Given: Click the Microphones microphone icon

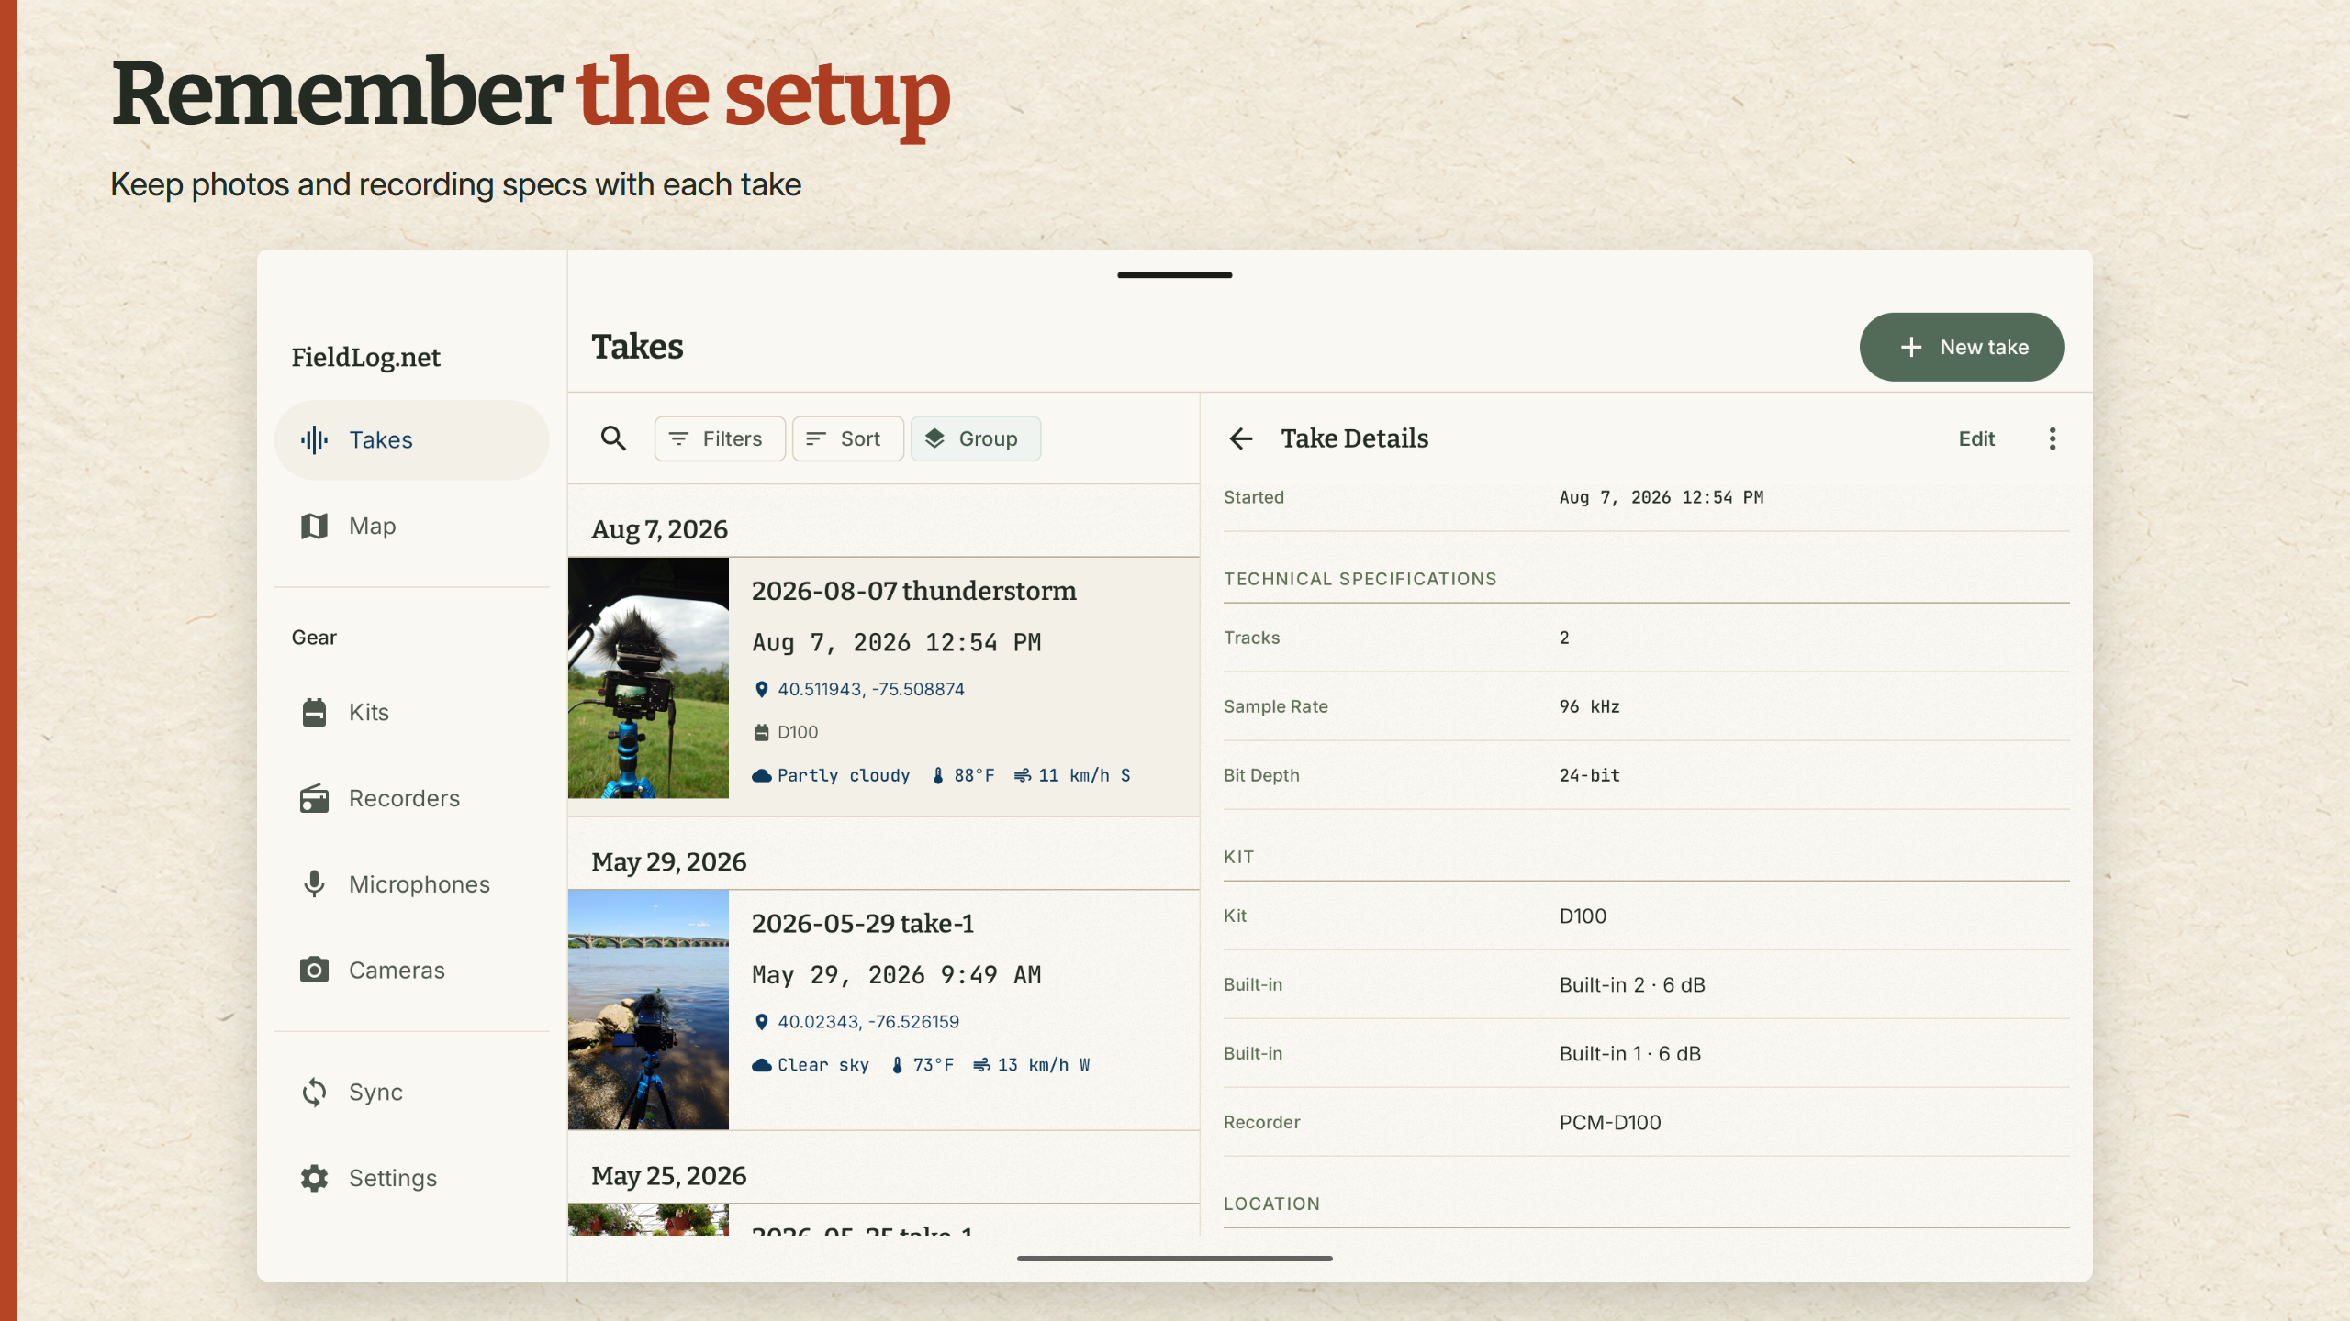Looking at the screenshot, I should pyautogui.click(x=314, y=884).
